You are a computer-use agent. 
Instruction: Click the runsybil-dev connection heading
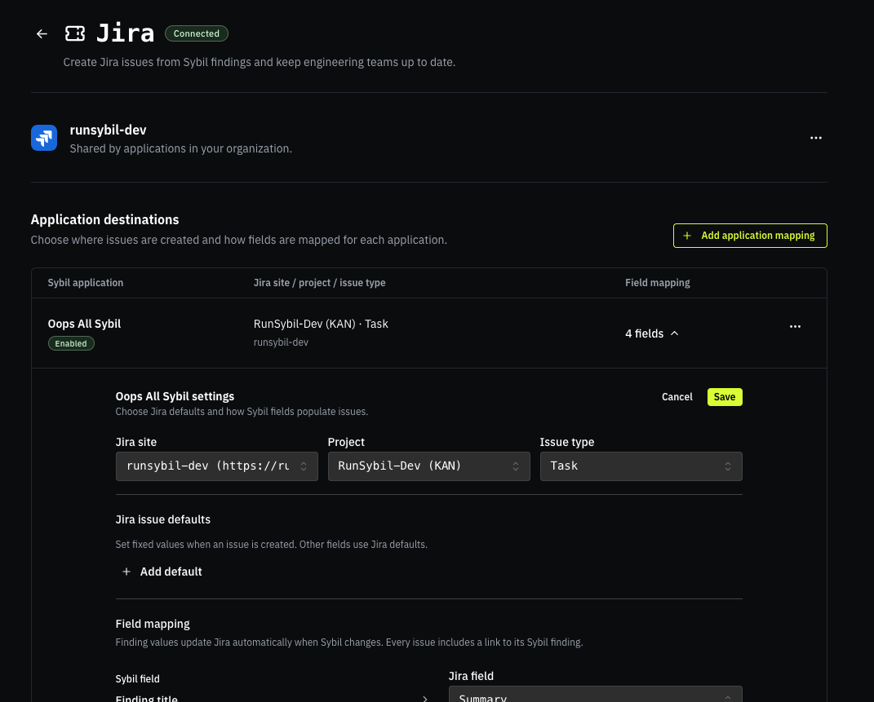[x=109, y=130]
